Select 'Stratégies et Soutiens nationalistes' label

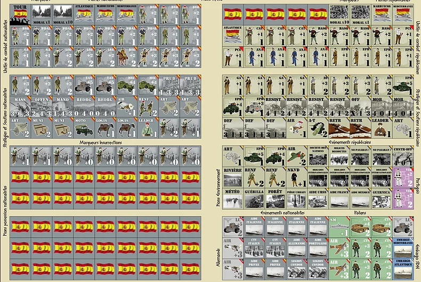[5, 118]
